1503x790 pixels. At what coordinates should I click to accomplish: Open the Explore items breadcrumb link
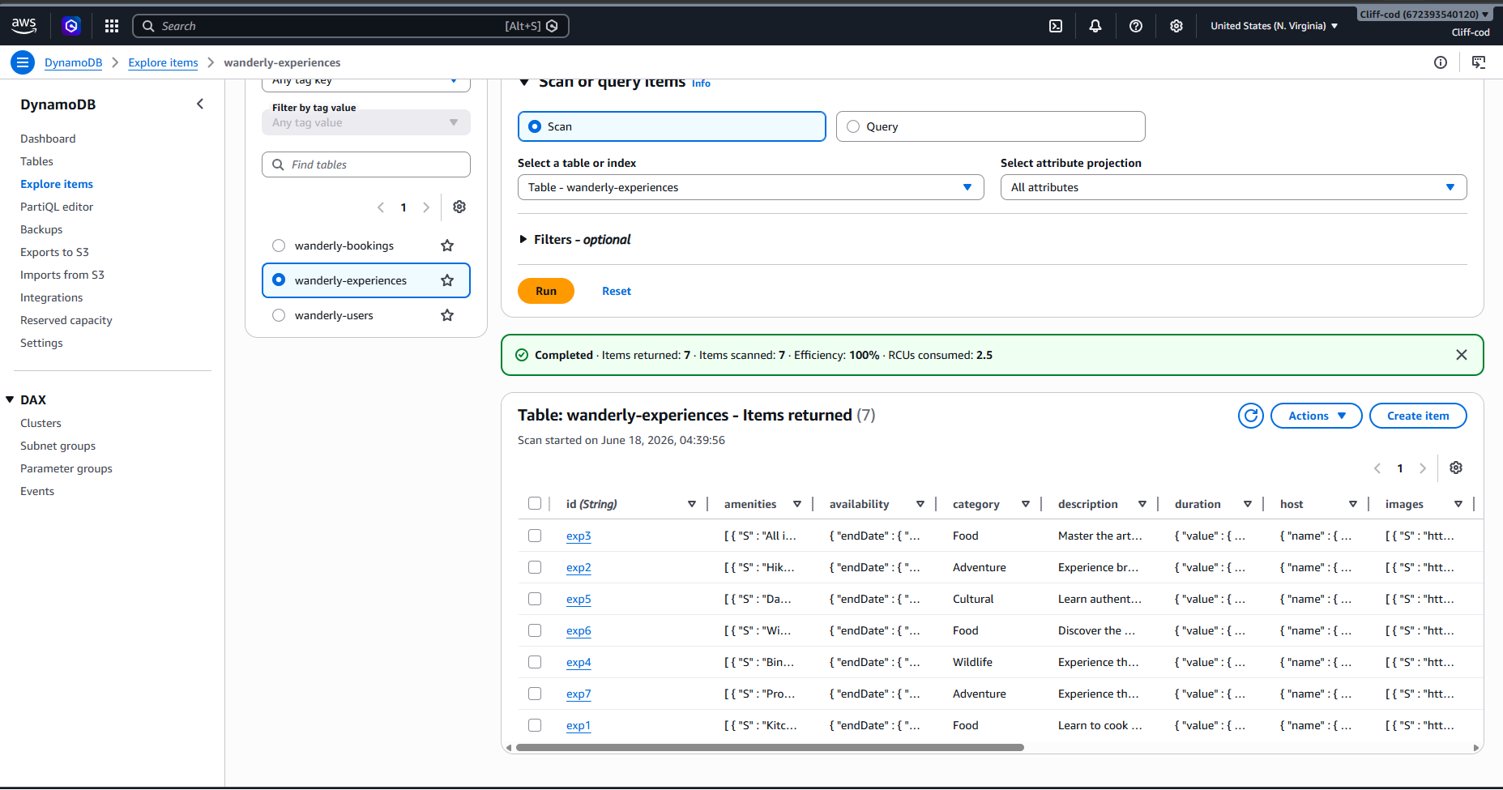pos(163,62)
